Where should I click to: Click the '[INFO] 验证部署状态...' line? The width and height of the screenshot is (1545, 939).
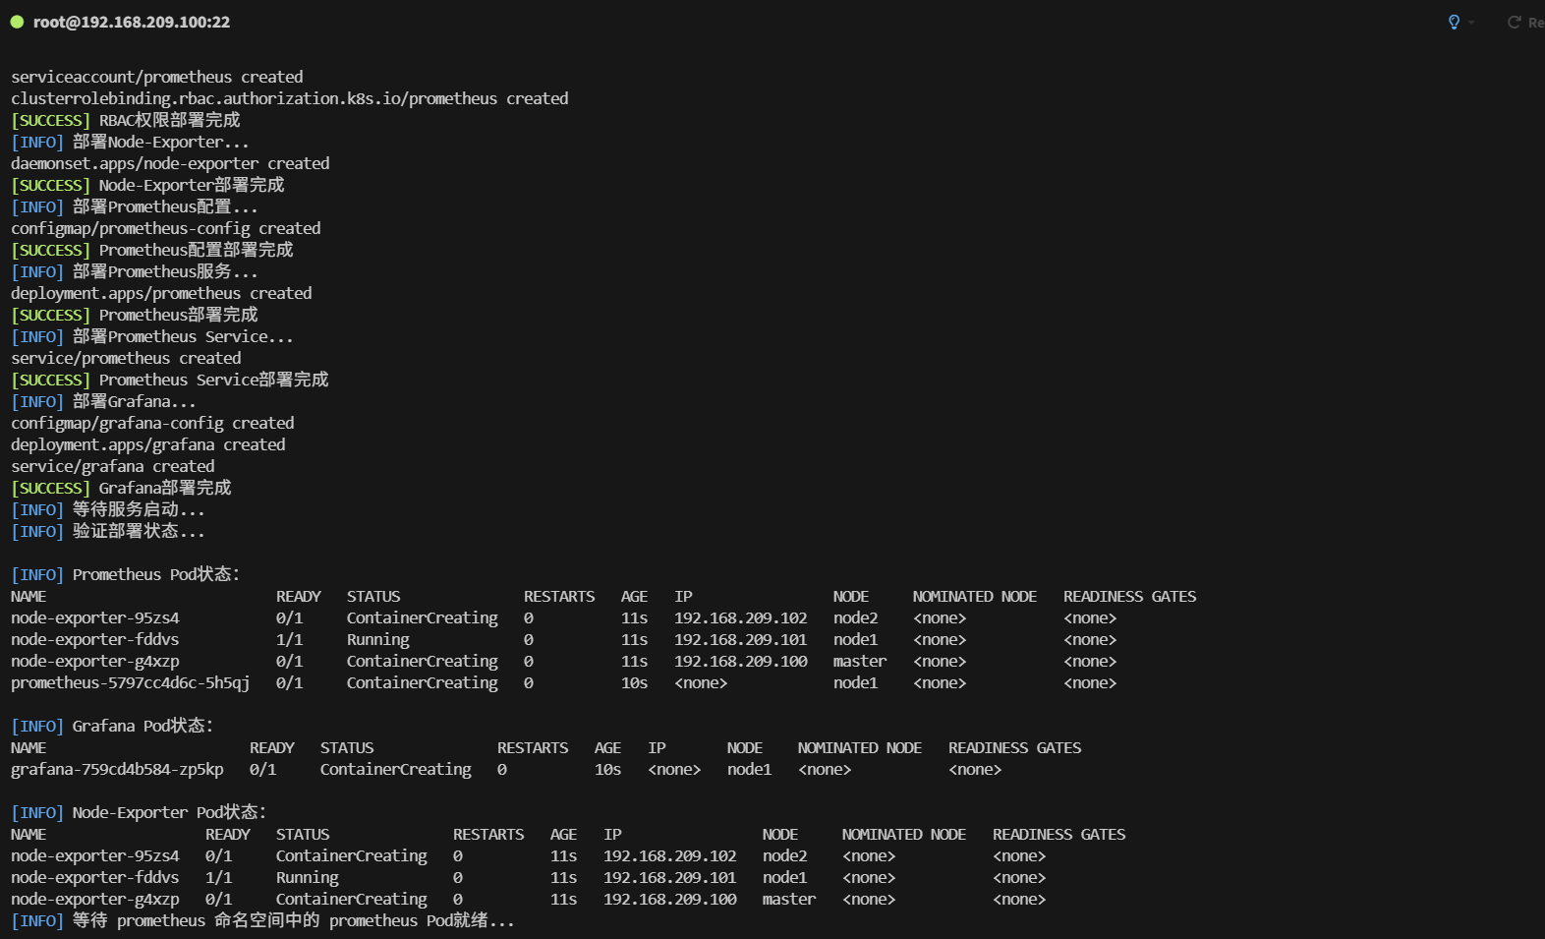coord(108,531)
